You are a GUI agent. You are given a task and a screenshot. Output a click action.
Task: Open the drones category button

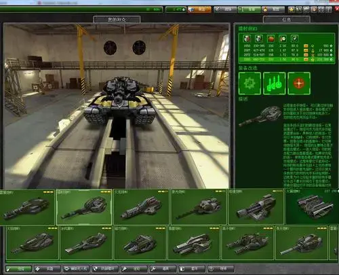click(x=76, y=269)
